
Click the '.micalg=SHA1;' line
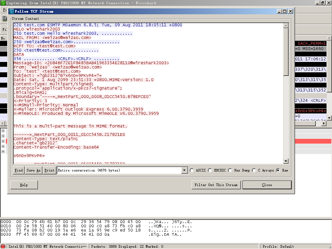coord(30,92)
